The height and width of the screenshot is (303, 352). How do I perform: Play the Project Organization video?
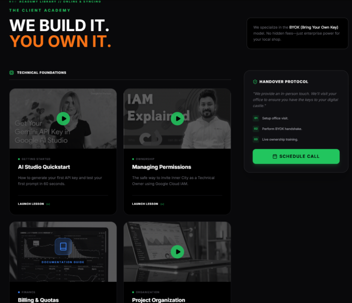(177, 252)
